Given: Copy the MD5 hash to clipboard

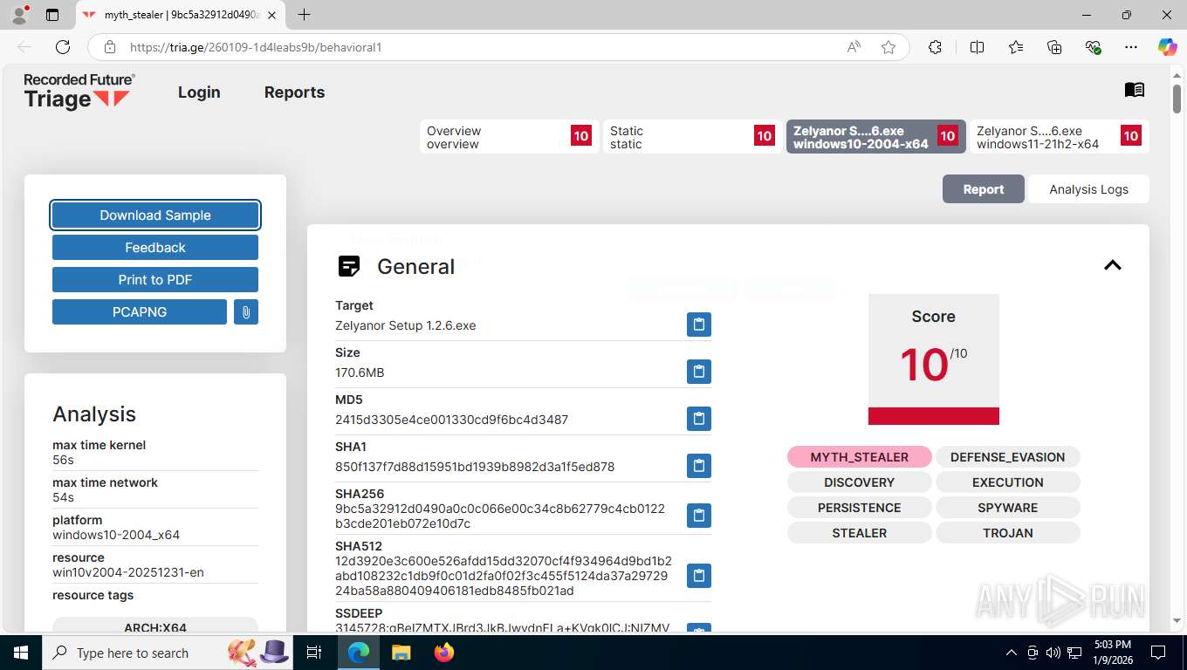Looking at the screenshot, I should pyautogui.click(x=698, y=419).
